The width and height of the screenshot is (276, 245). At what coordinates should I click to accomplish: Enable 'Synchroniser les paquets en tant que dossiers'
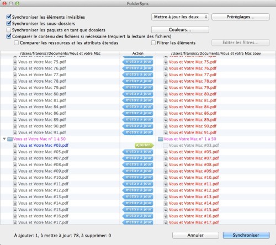click(x=9, y=30)
